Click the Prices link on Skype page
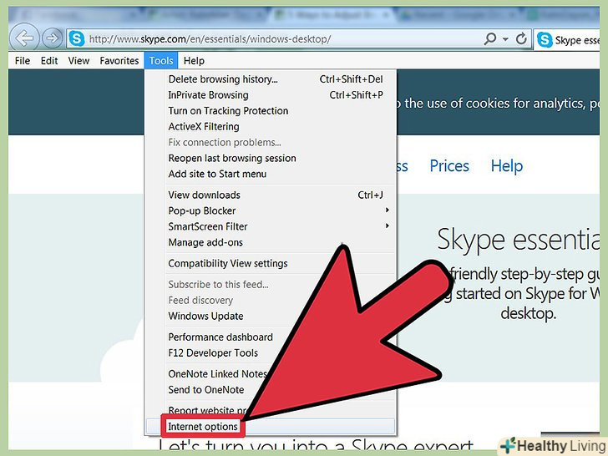 (449, 166)
